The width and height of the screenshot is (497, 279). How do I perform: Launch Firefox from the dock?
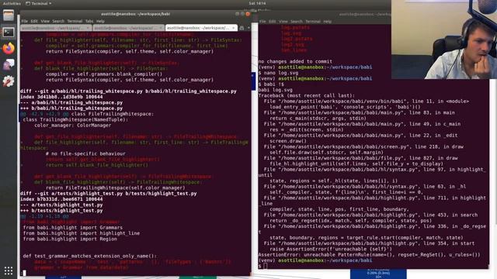tap(9, 48)
